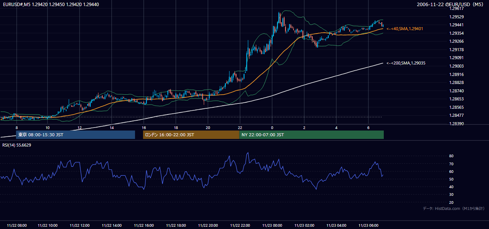
Task: Click hour tick 0 under the price chart
Action: 272,127
